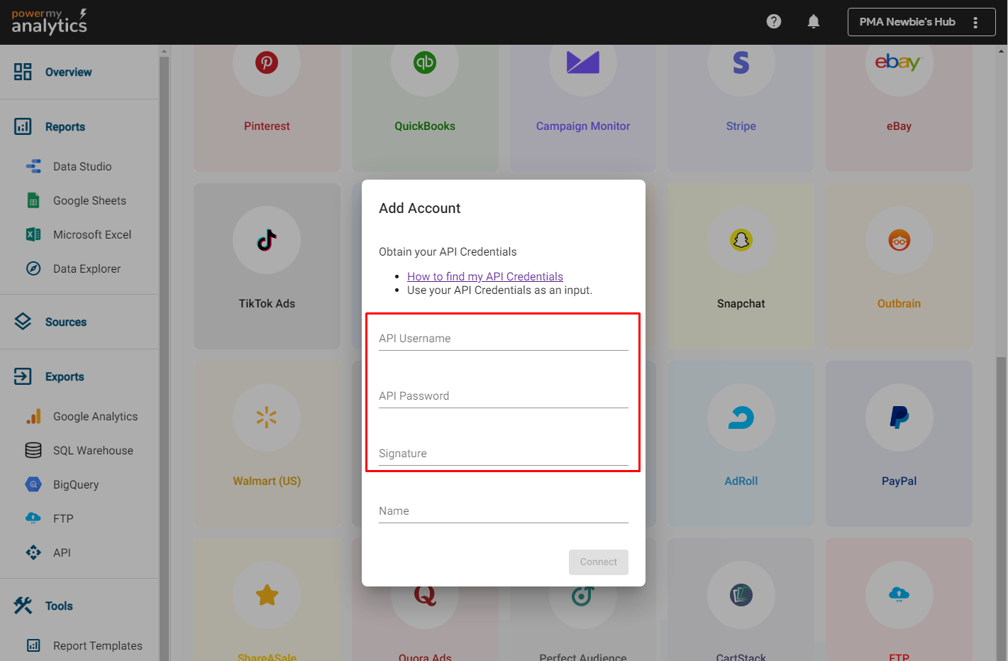This screenshot has width=1008, height=661.
Task: Click the sidebar vertical scrollbar
Action: click(165, 355)
